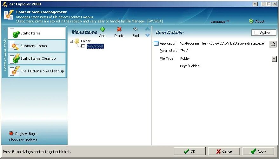Edit the Parameters value "%1"
The width and height of the screenshot is (279, 159).
[x=184, y=51]
